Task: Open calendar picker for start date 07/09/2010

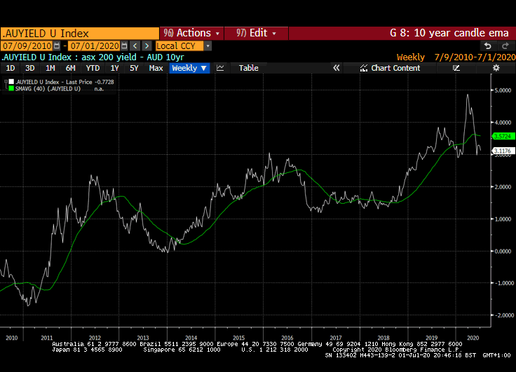Action: coord(57,46)
